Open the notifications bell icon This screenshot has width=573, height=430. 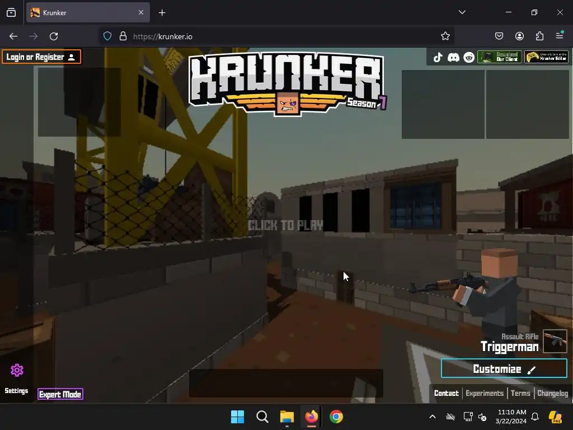(535, 417)
